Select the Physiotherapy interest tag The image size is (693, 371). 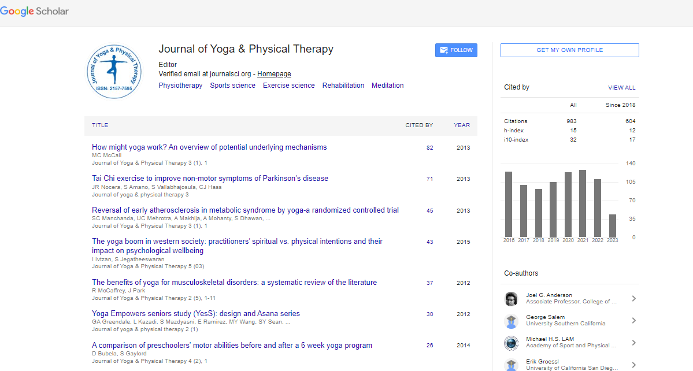pos(180,86)
